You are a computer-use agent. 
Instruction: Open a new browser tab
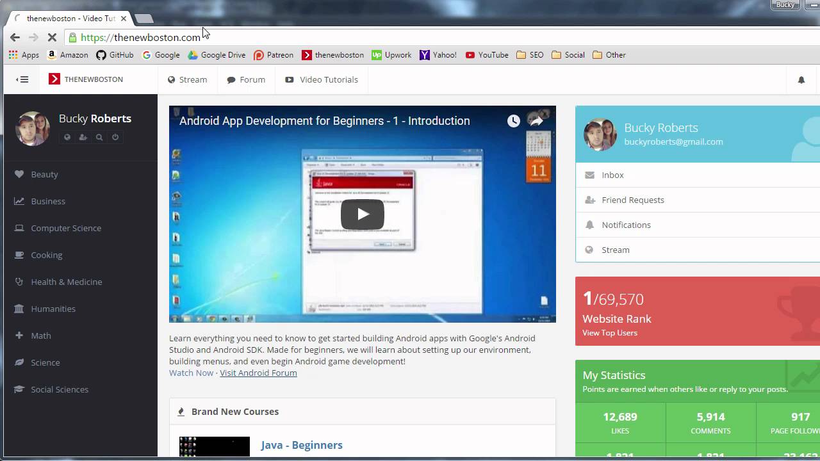(x=144, y=19)
